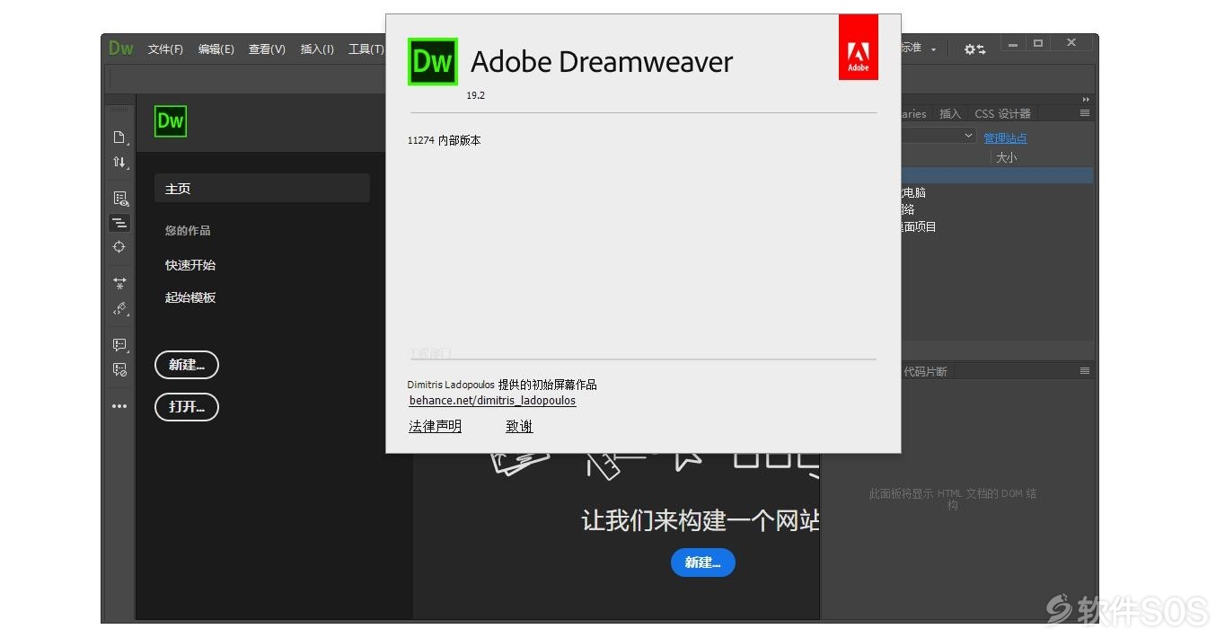Open the 查看(V) menu
This screenshot has height=638, width=1225.
click(x=267, y=49)
